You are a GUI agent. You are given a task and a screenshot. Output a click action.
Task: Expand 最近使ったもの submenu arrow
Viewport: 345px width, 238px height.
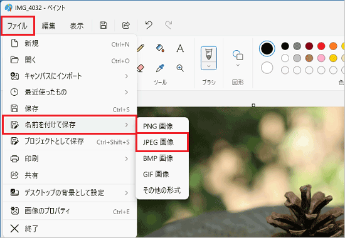tap(127, 92)
